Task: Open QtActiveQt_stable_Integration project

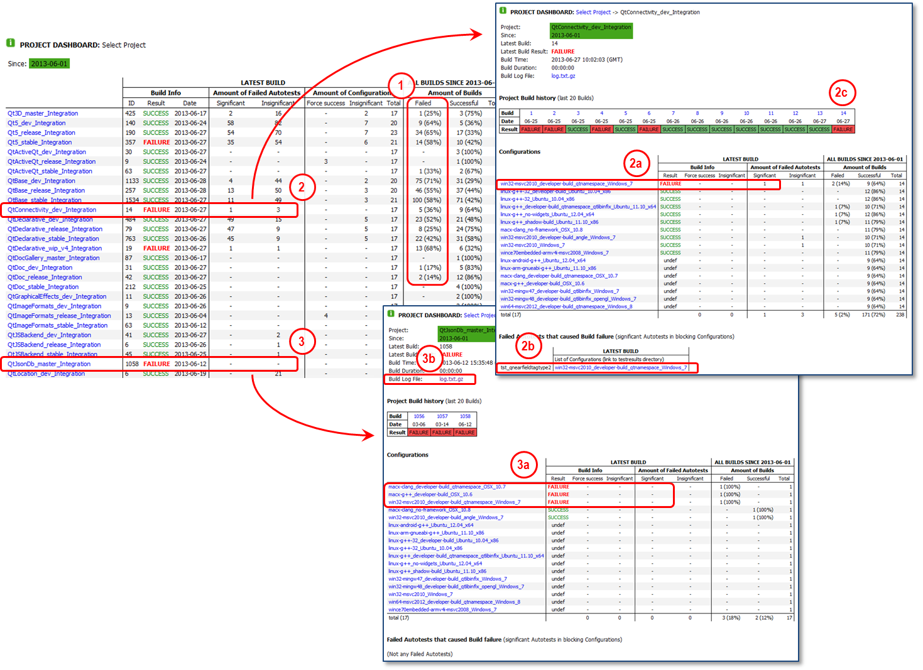Action: tap(50, 171)
